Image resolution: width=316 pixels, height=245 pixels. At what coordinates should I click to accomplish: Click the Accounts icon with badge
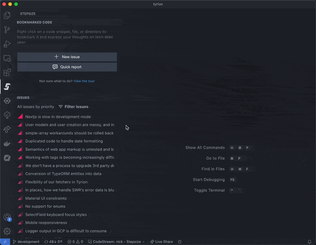(7, 217)
